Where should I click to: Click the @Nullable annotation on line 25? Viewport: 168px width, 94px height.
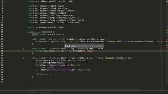tap(111, 58)
